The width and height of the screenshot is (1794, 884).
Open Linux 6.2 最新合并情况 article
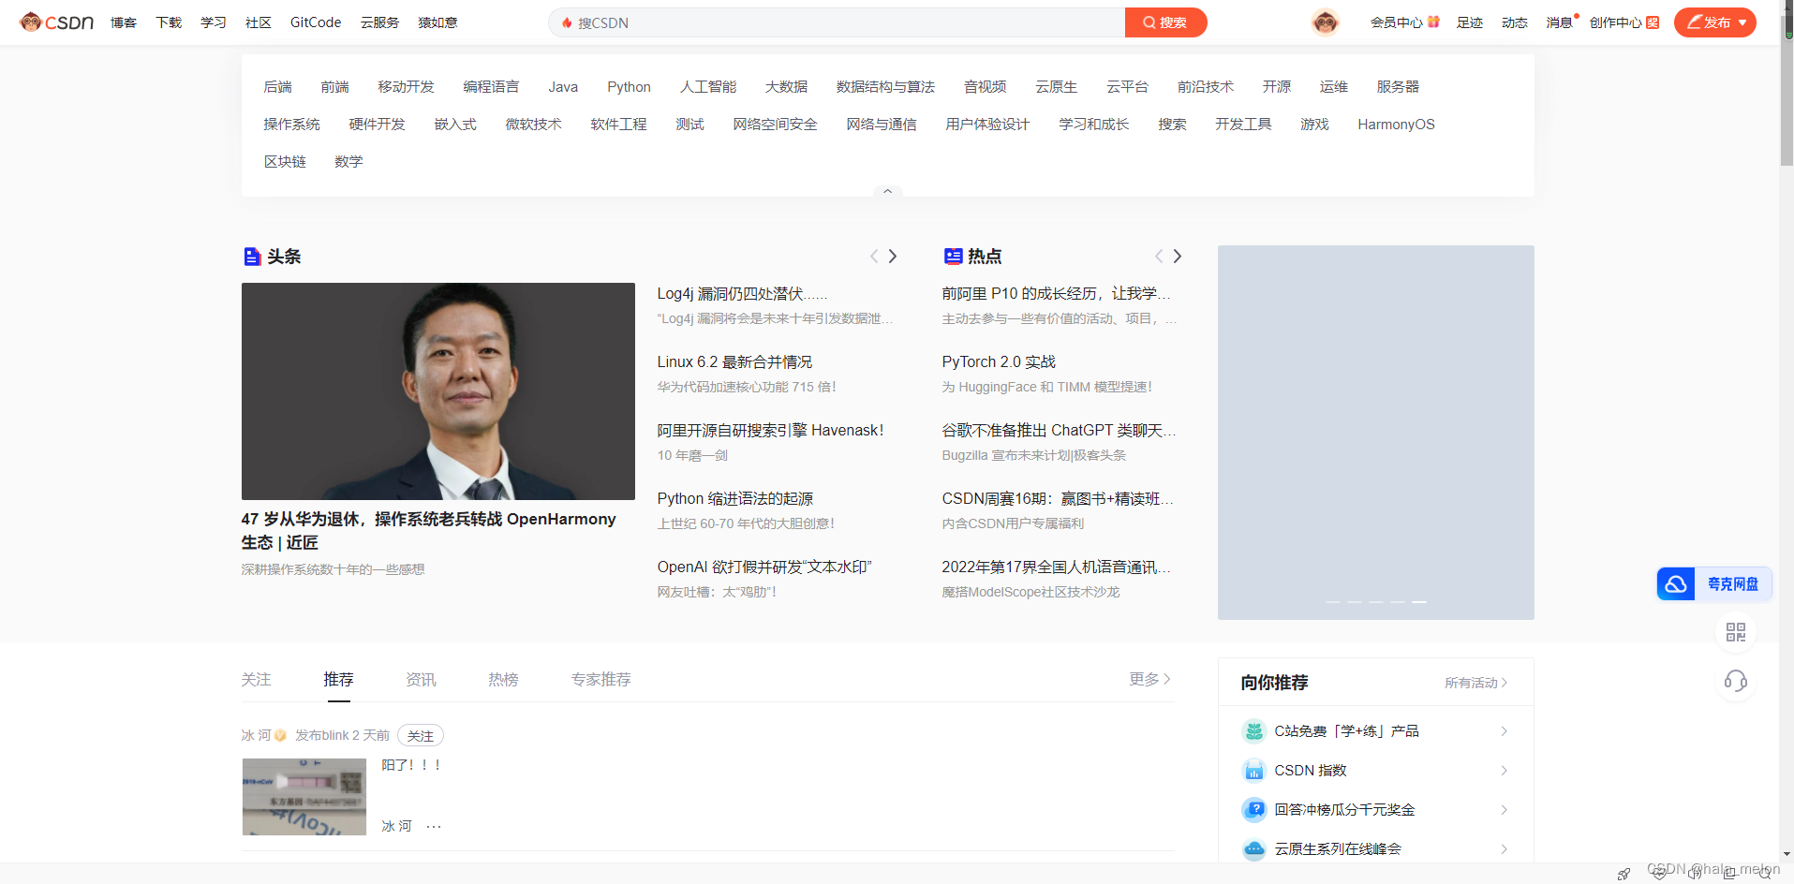coord(734,362)
